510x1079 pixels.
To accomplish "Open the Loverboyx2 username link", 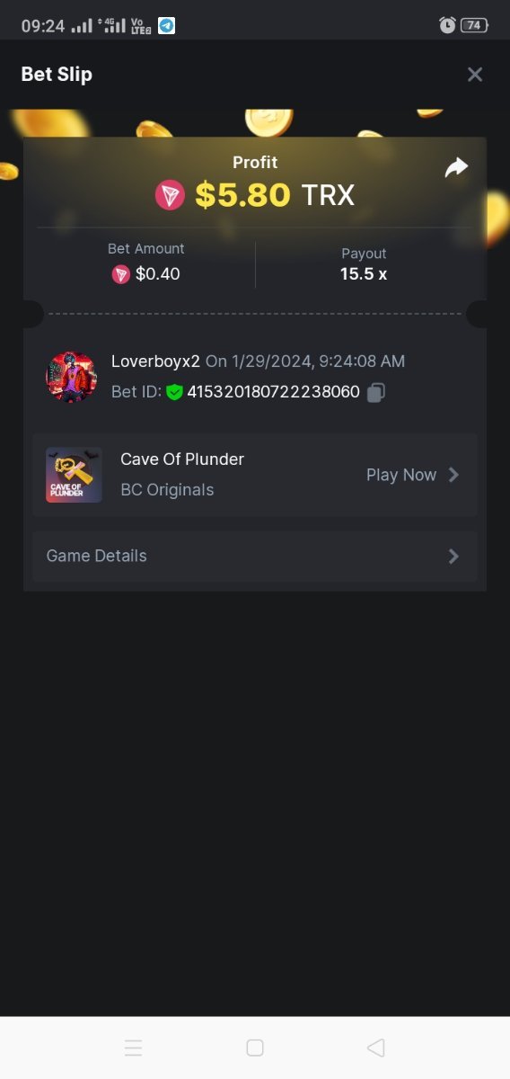I will [155, 361].
